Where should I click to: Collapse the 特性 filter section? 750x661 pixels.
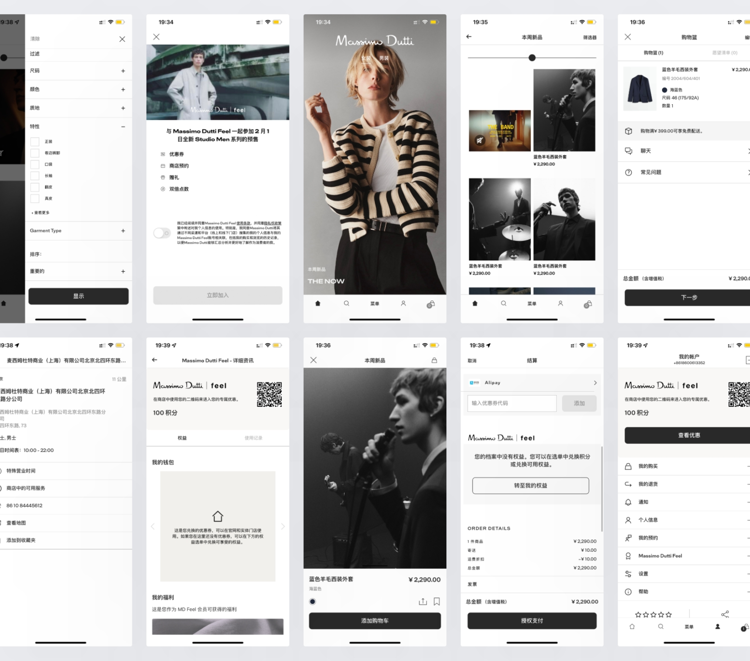123,126
